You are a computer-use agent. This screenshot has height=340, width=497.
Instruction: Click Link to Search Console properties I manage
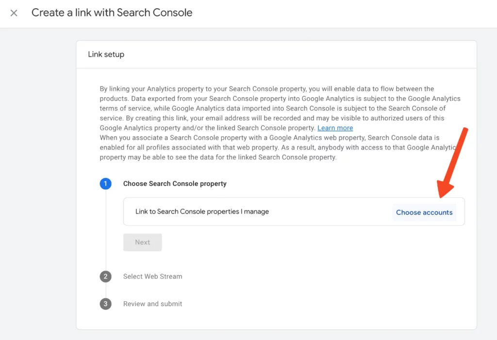click(202, 211)
